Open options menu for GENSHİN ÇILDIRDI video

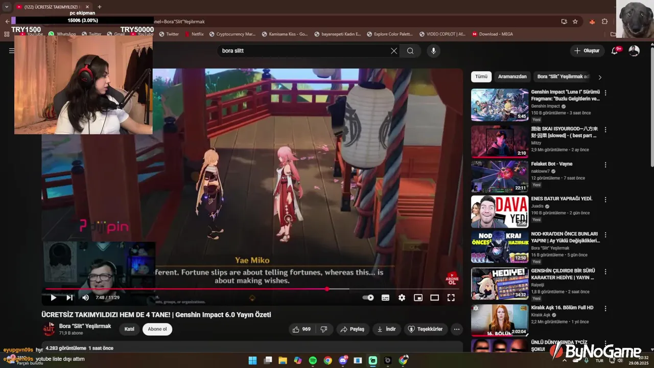pos(605,271)
